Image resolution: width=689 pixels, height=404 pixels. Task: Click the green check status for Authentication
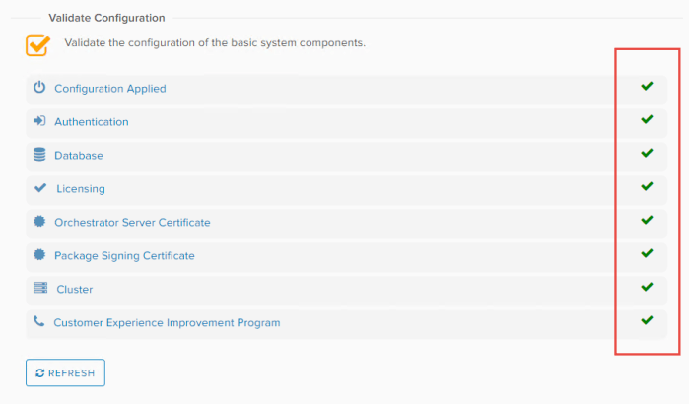click(647, 119)
